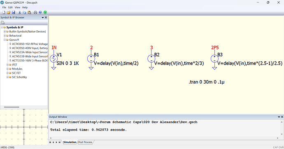Select the SiC Schottky folder label
The height and width of the screenshot is (149, 284).
[x=19, y=77]
